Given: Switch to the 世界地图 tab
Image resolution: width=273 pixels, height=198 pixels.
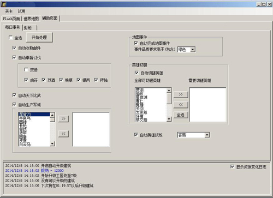Looking at the screenshot, I should (31, 19).
